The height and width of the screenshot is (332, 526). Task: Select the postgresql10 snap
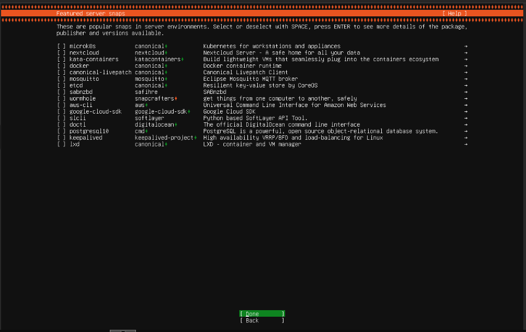(61, 131)
